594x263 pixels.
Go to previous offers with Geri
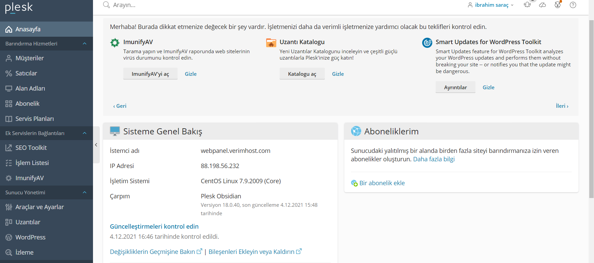coord(120,106)
